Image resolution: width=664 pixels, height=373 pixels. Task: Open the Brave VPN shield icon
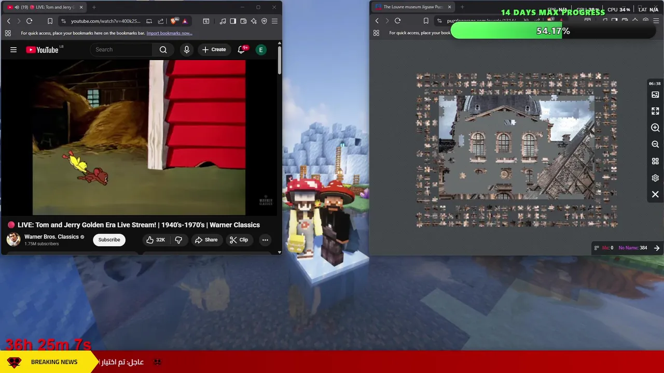(264, 21)
